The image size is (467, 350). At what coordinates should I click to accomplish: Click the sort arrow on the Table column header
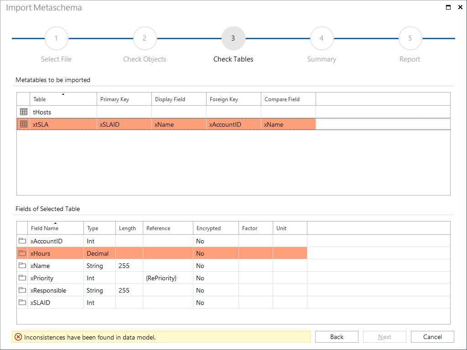(x=63, y=95)
